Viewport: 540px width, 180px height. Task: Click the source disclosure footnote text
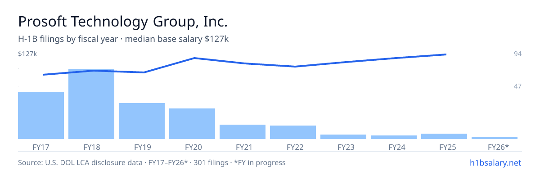click(152, 162)
